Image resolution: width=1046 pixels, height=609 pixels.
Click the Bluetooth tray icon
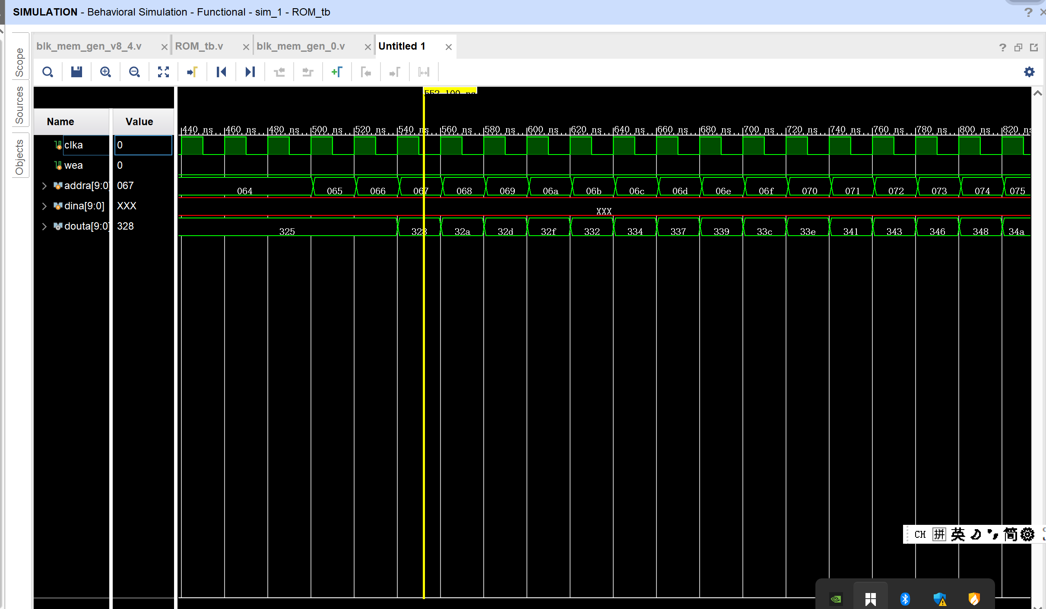coord(905,599)
